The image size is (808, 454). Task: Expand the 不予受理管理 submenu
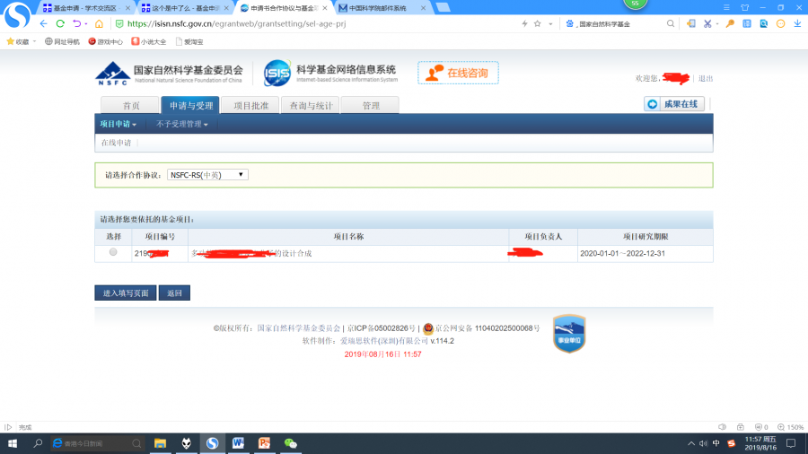pyautogui.click(x=182, y=124)
